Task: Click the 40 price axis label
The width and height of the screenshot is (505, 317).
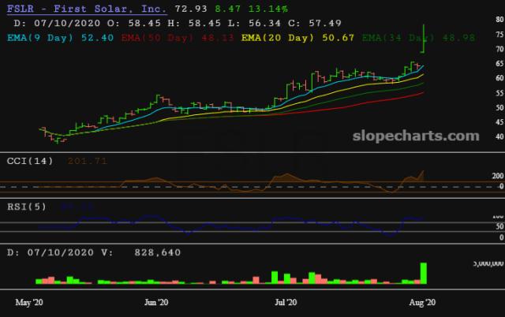Action: click(499, 136)
